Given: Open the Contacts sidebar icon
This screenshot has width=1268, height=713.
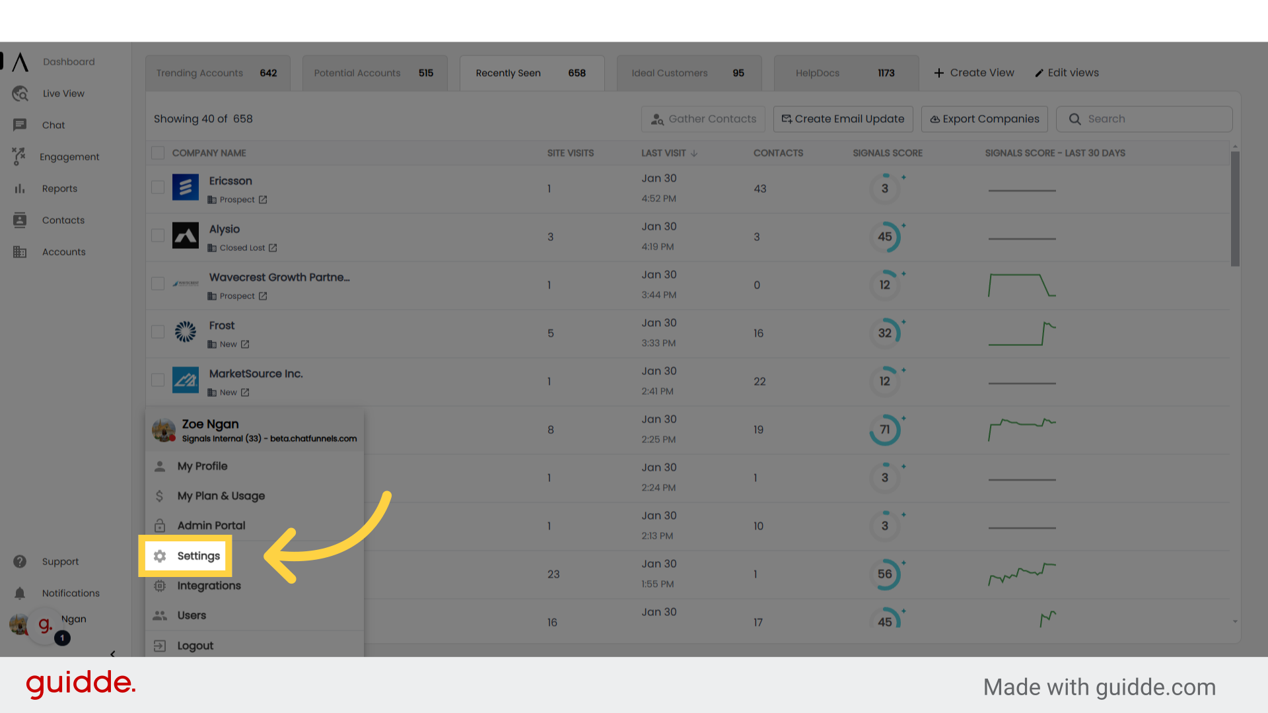Looking at the screenshot, I should [x=20, y=221].
